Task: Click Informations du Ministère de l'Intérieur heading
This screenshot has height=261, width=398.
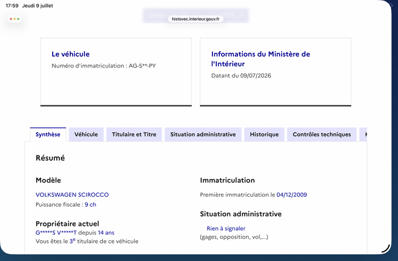Action: click(x=261, y=59)
